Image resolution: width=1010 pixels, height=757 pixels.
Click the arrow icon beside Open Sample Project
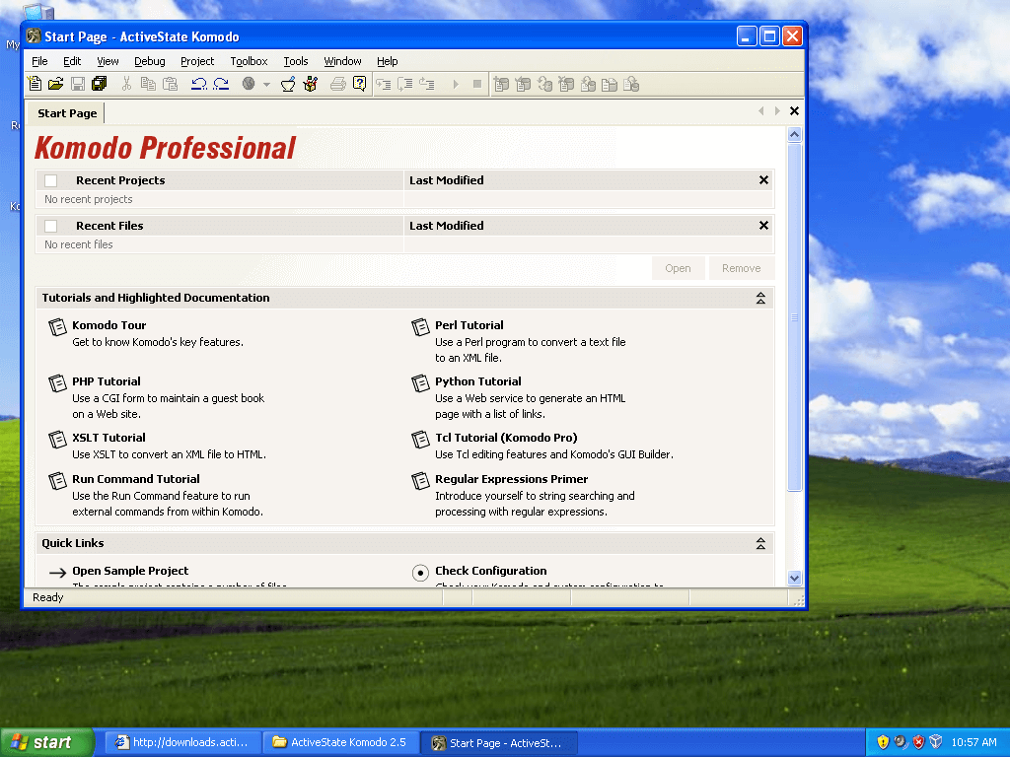click(x=57, y=573)
